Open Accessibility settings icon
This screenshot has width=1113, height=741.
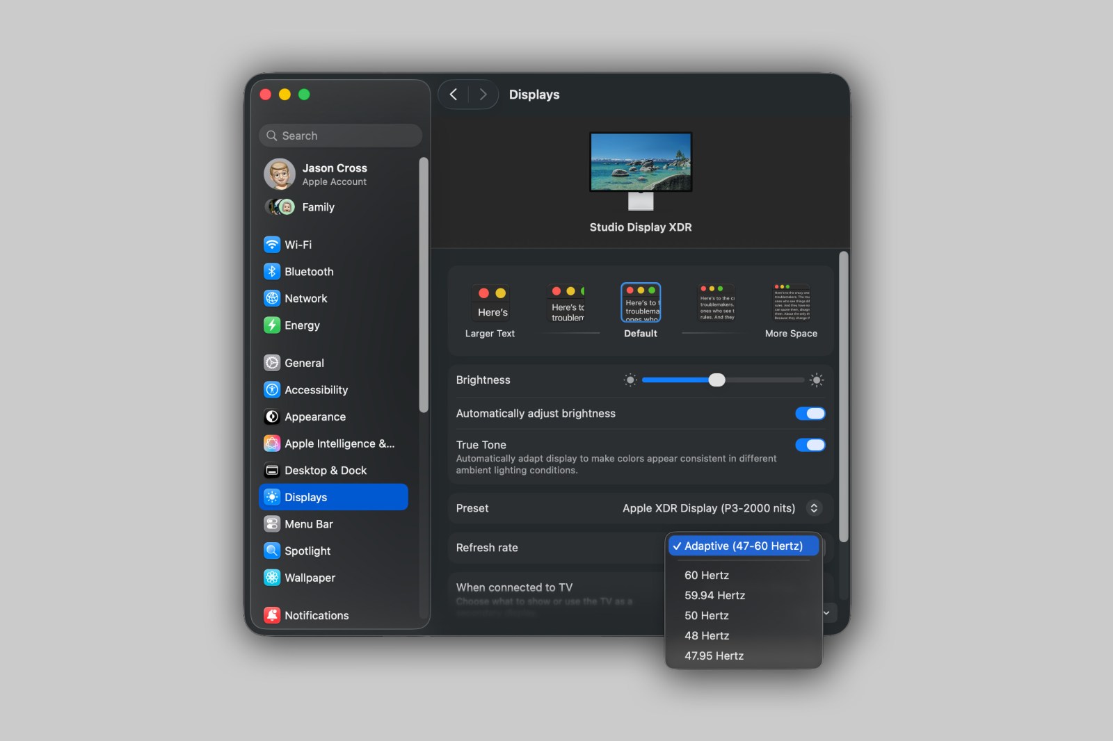pyautogui.click(x=272, y=390)
